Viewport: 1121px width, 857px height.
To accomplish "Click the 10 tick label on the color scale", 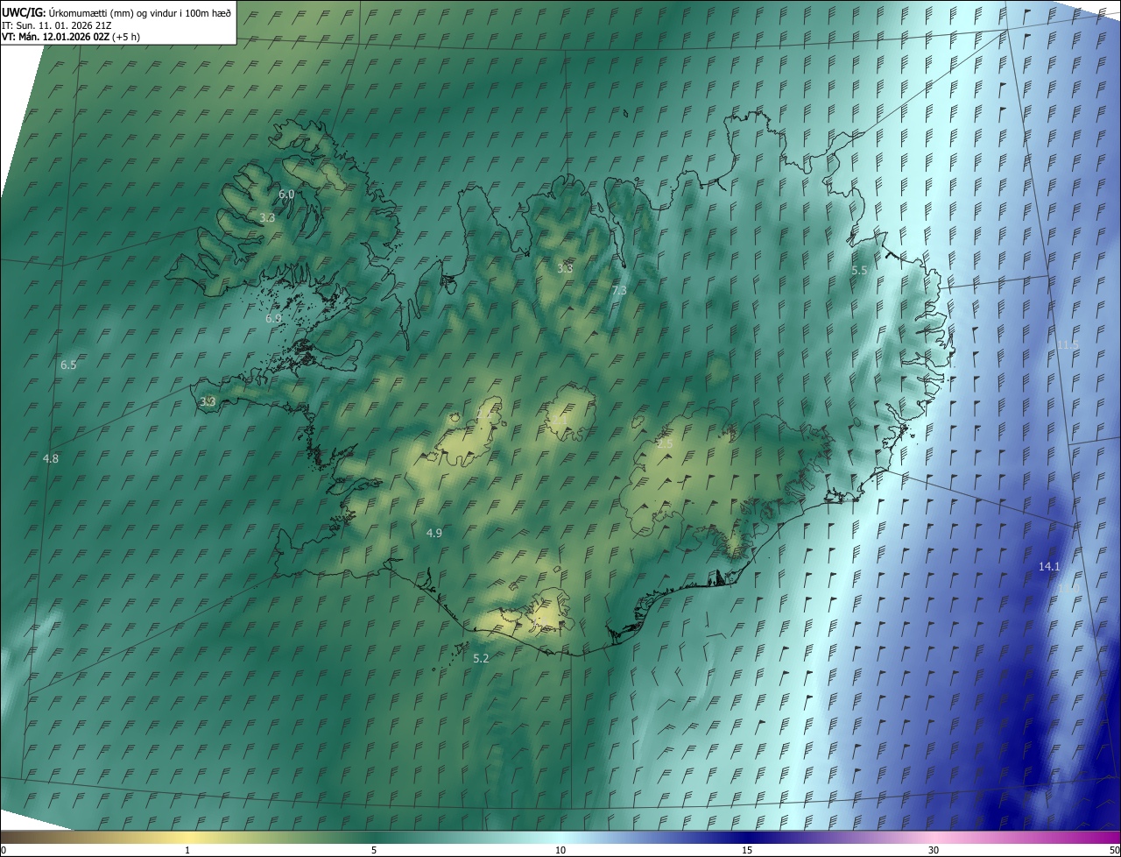I will pyautogui.click(x=560, y=850).
